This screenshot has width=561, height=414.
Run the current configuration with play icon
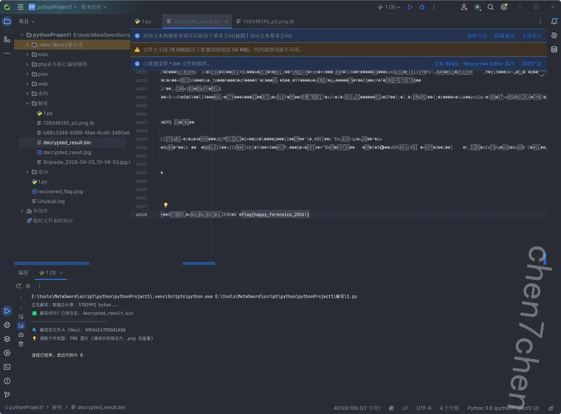point(410,7)
